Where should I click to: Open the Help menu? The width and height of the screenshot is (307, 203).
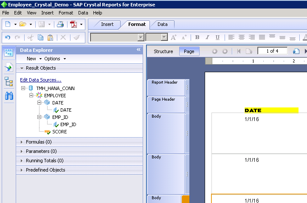[98, 13]
